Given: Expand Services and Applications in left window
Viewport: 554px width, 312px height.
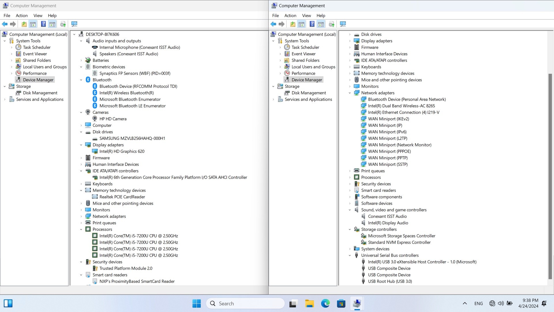Looking at the screenshot, I should (x=5, y=99).
